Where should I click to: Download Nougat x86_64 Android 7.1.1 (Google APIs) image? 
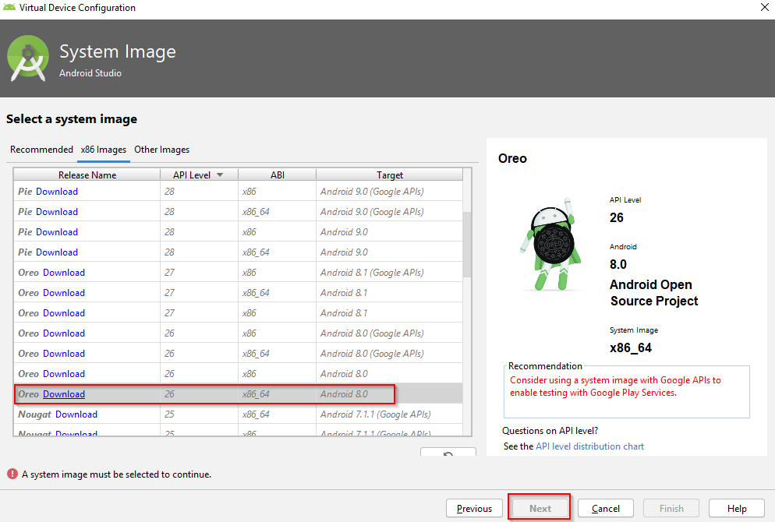click(x=76, y=414)
